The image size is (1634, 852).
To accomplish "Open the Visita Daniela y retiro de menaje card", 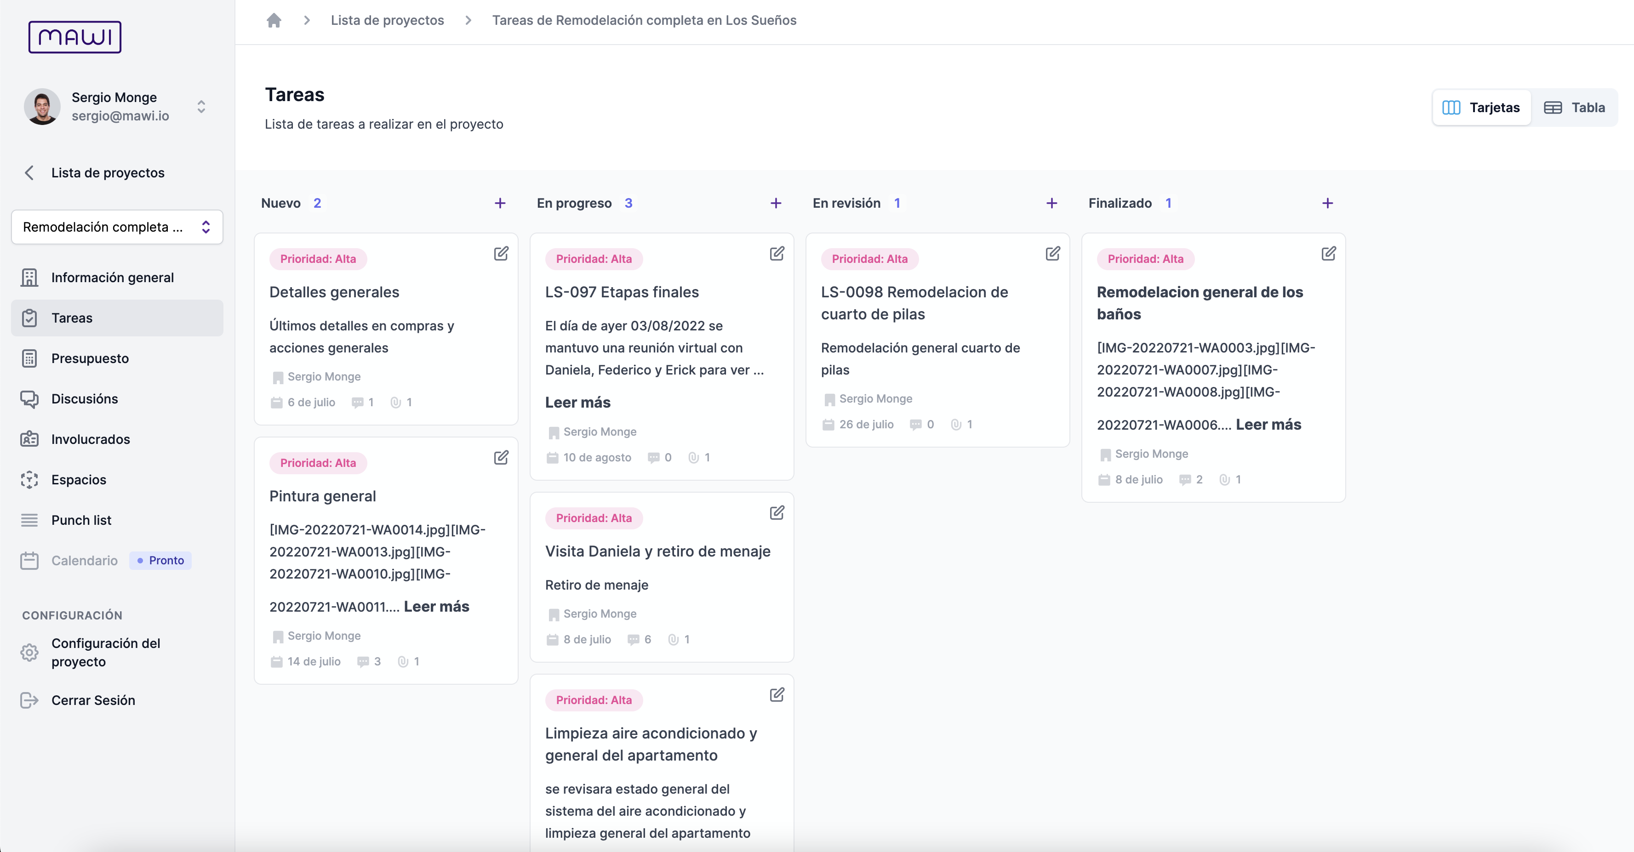I will point(657,551).
